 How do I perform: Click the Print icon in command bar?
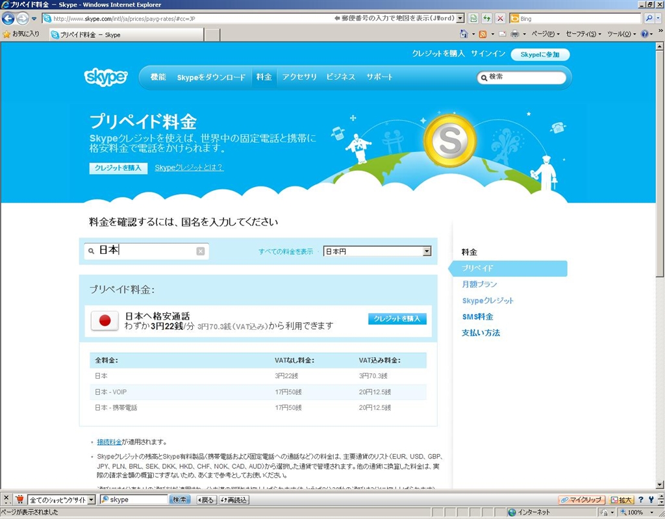coord(514,34)
